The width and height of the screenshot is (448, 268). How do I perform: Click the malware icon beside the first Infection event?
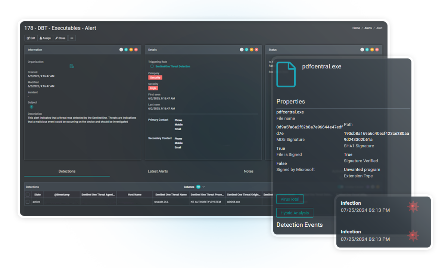tap(413, 207)
